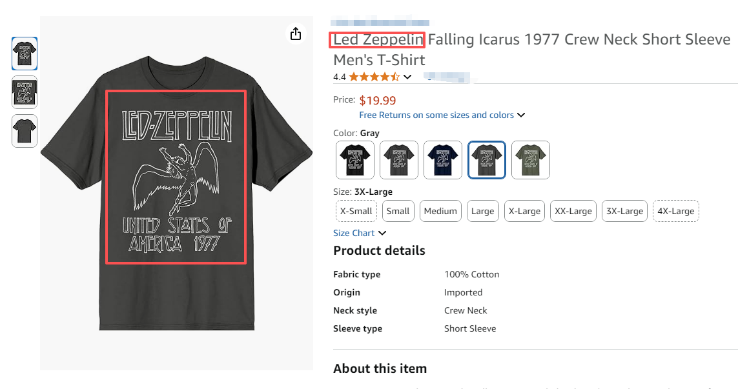Select the 4X-Large size button

675,211
